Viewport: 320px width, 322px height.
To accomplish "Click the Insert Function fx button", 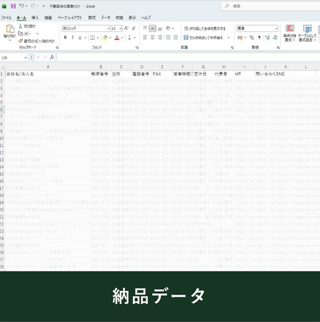I will click(52, 57).
